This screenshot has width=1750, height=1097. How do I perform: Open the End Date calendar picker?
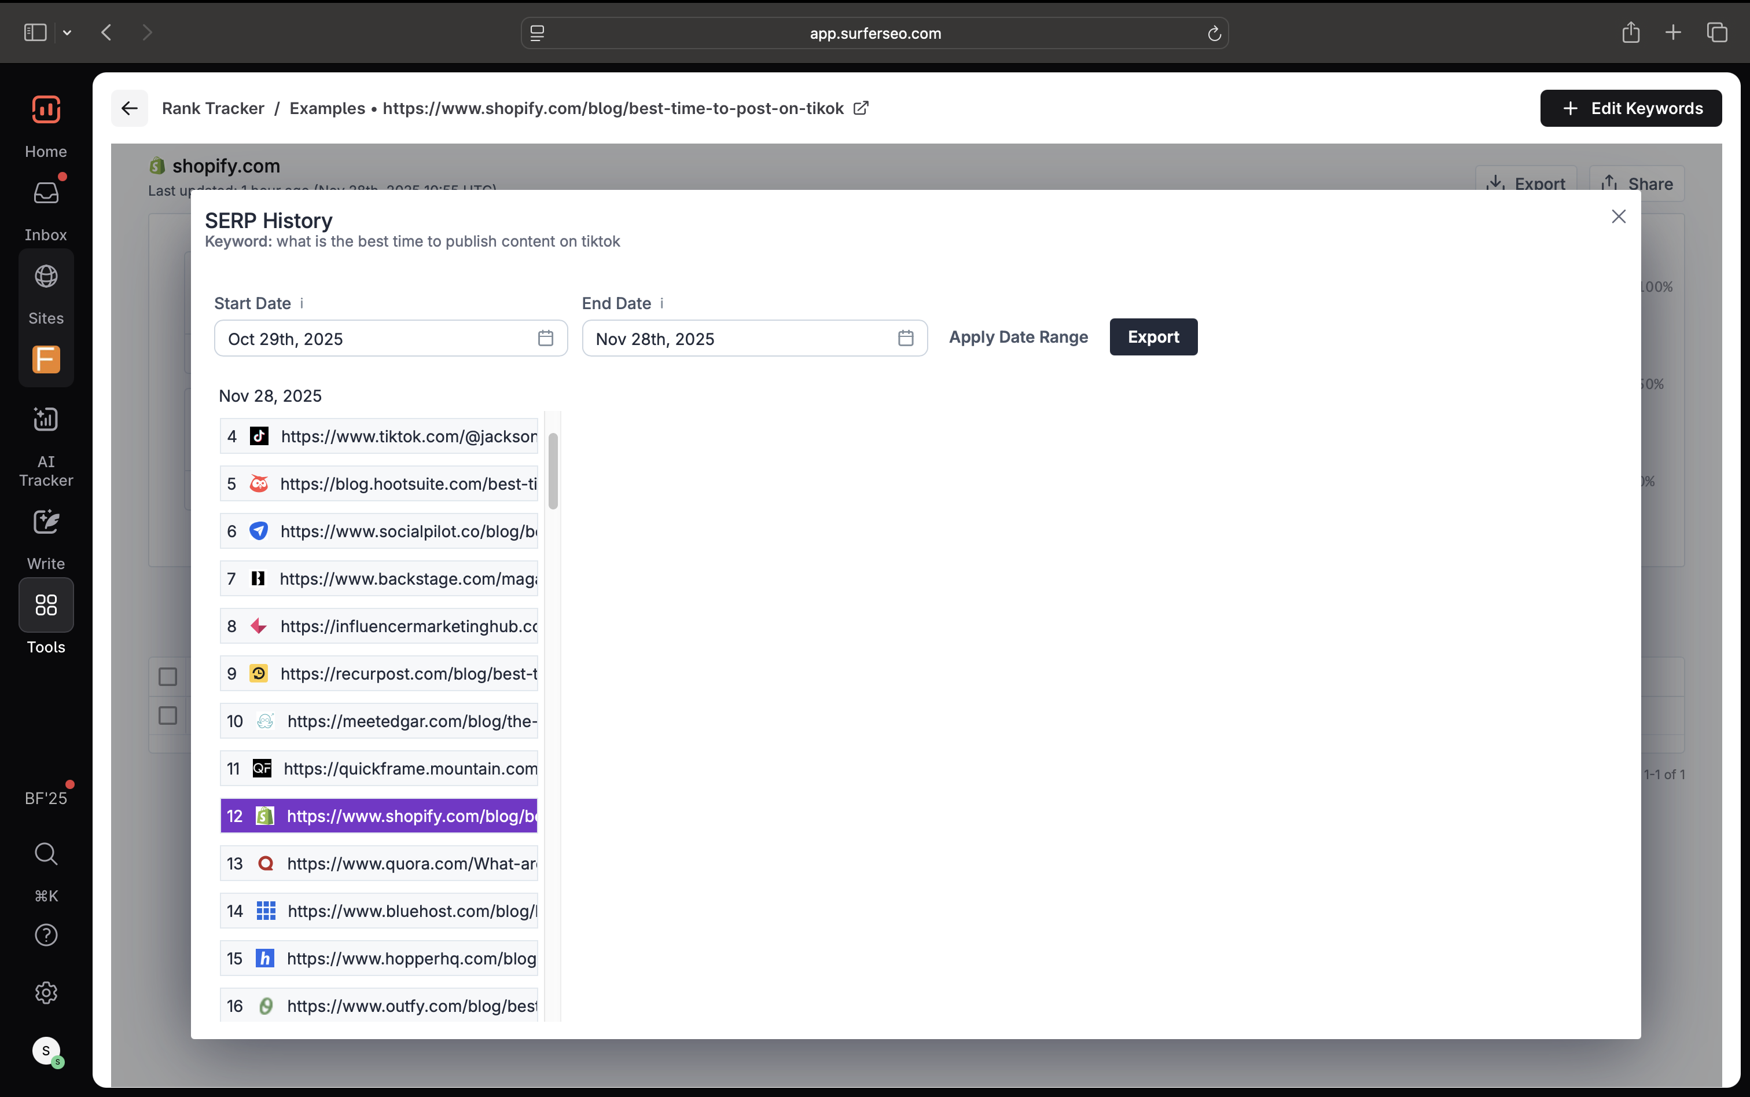(905, 338)
